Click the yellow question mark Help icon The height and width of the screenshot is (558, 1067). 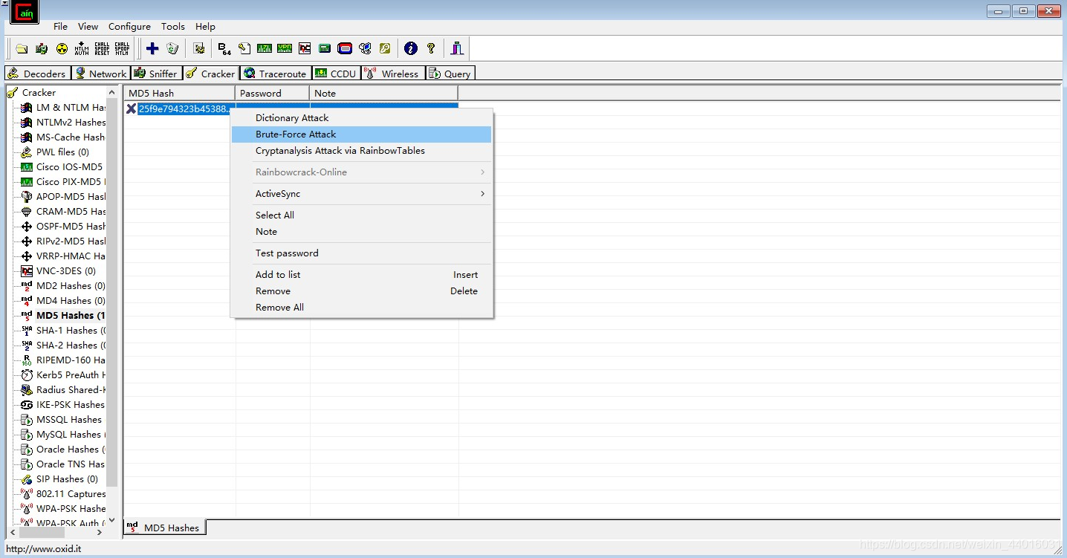pos(431,49)
